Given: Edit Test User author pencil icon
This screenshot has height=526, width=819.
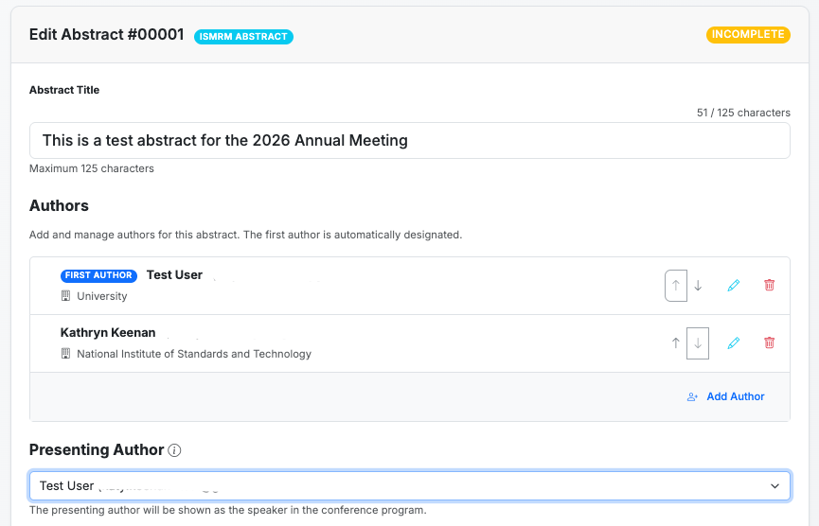Looking at the screenshot, I should (734, 285).
